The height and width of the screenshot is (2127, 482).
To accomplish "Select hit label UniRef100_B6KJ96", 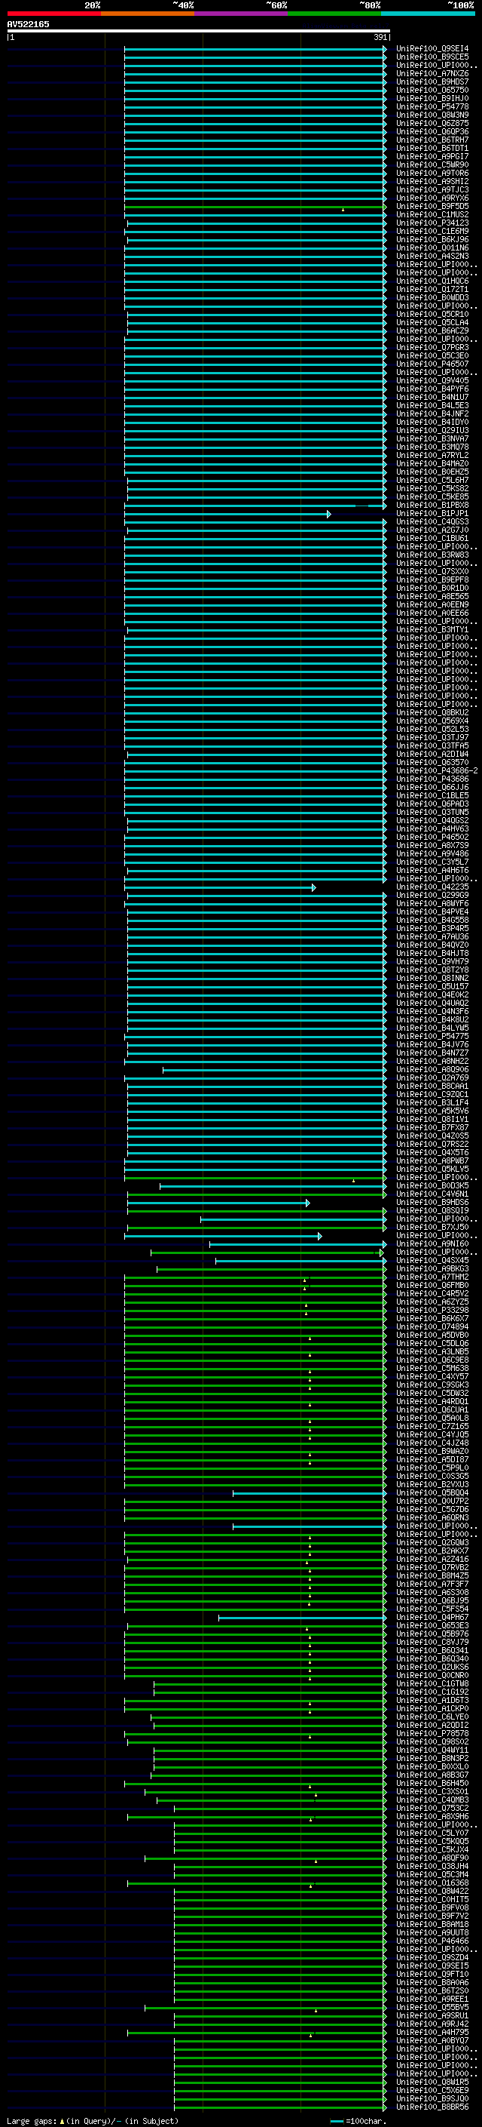I will pyautogui.click(x=432, y=239).
